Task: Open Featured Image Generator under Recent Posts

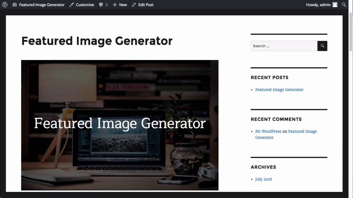Action: click(279, 90)
